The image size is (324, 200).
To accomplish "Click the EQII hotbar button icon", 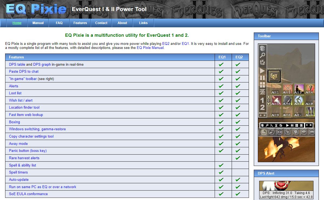I will [274, 76].
